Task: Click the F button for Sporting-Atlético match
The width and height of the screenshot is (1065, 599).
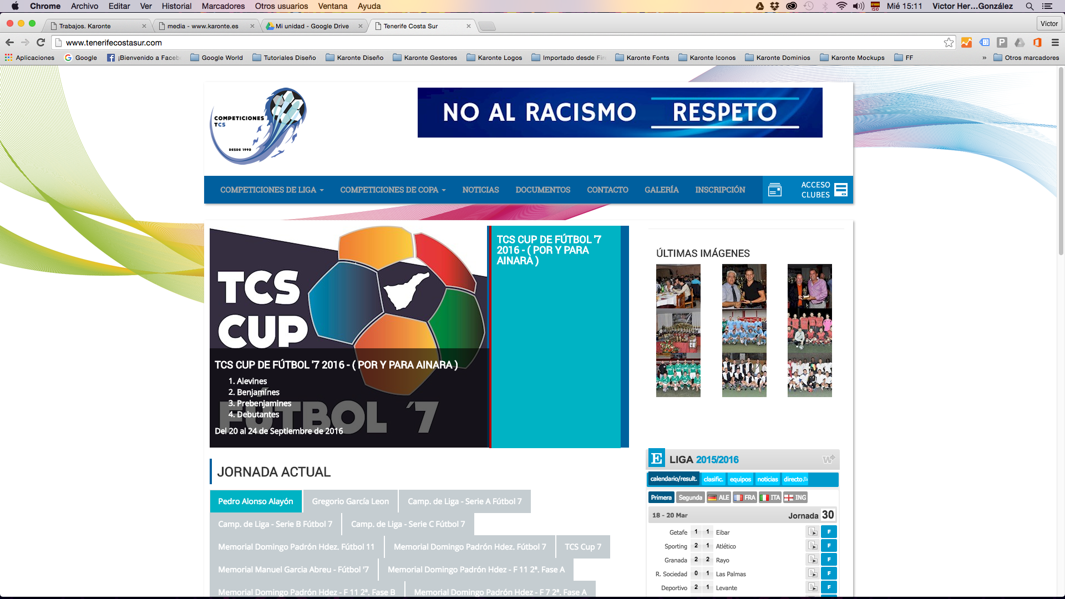Action: point(829,545)
